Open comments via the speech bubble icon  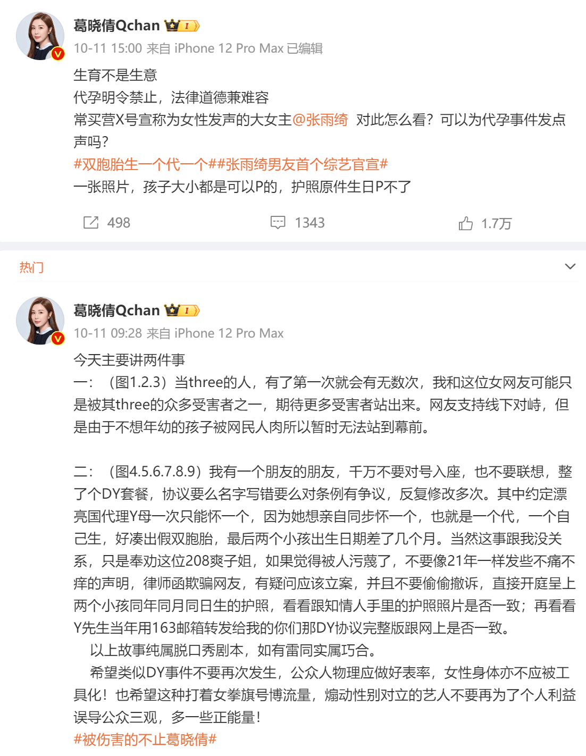(x=278, y=223)
